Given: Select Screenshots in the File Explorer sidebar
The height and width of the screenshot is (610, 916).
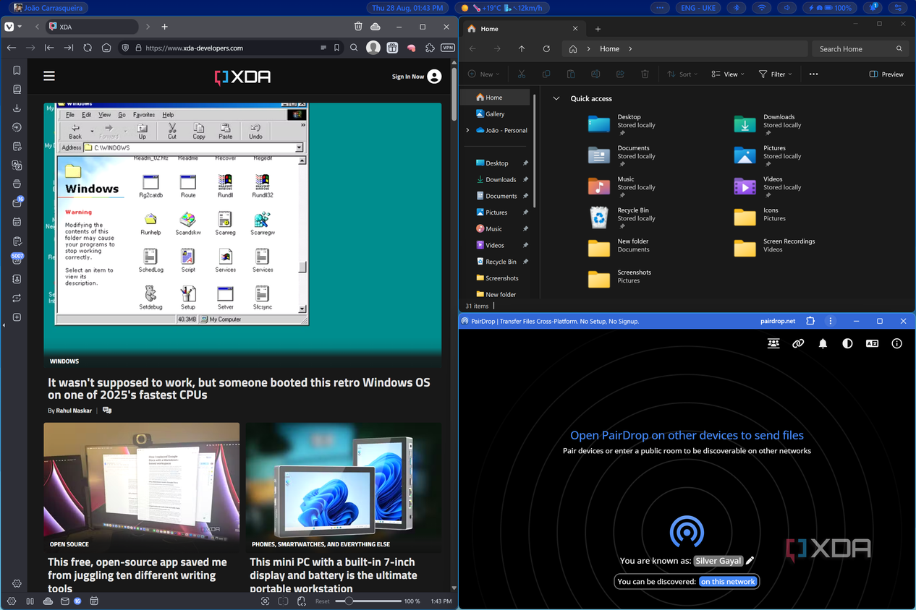Looking at the screenshot, I should 501,278.
